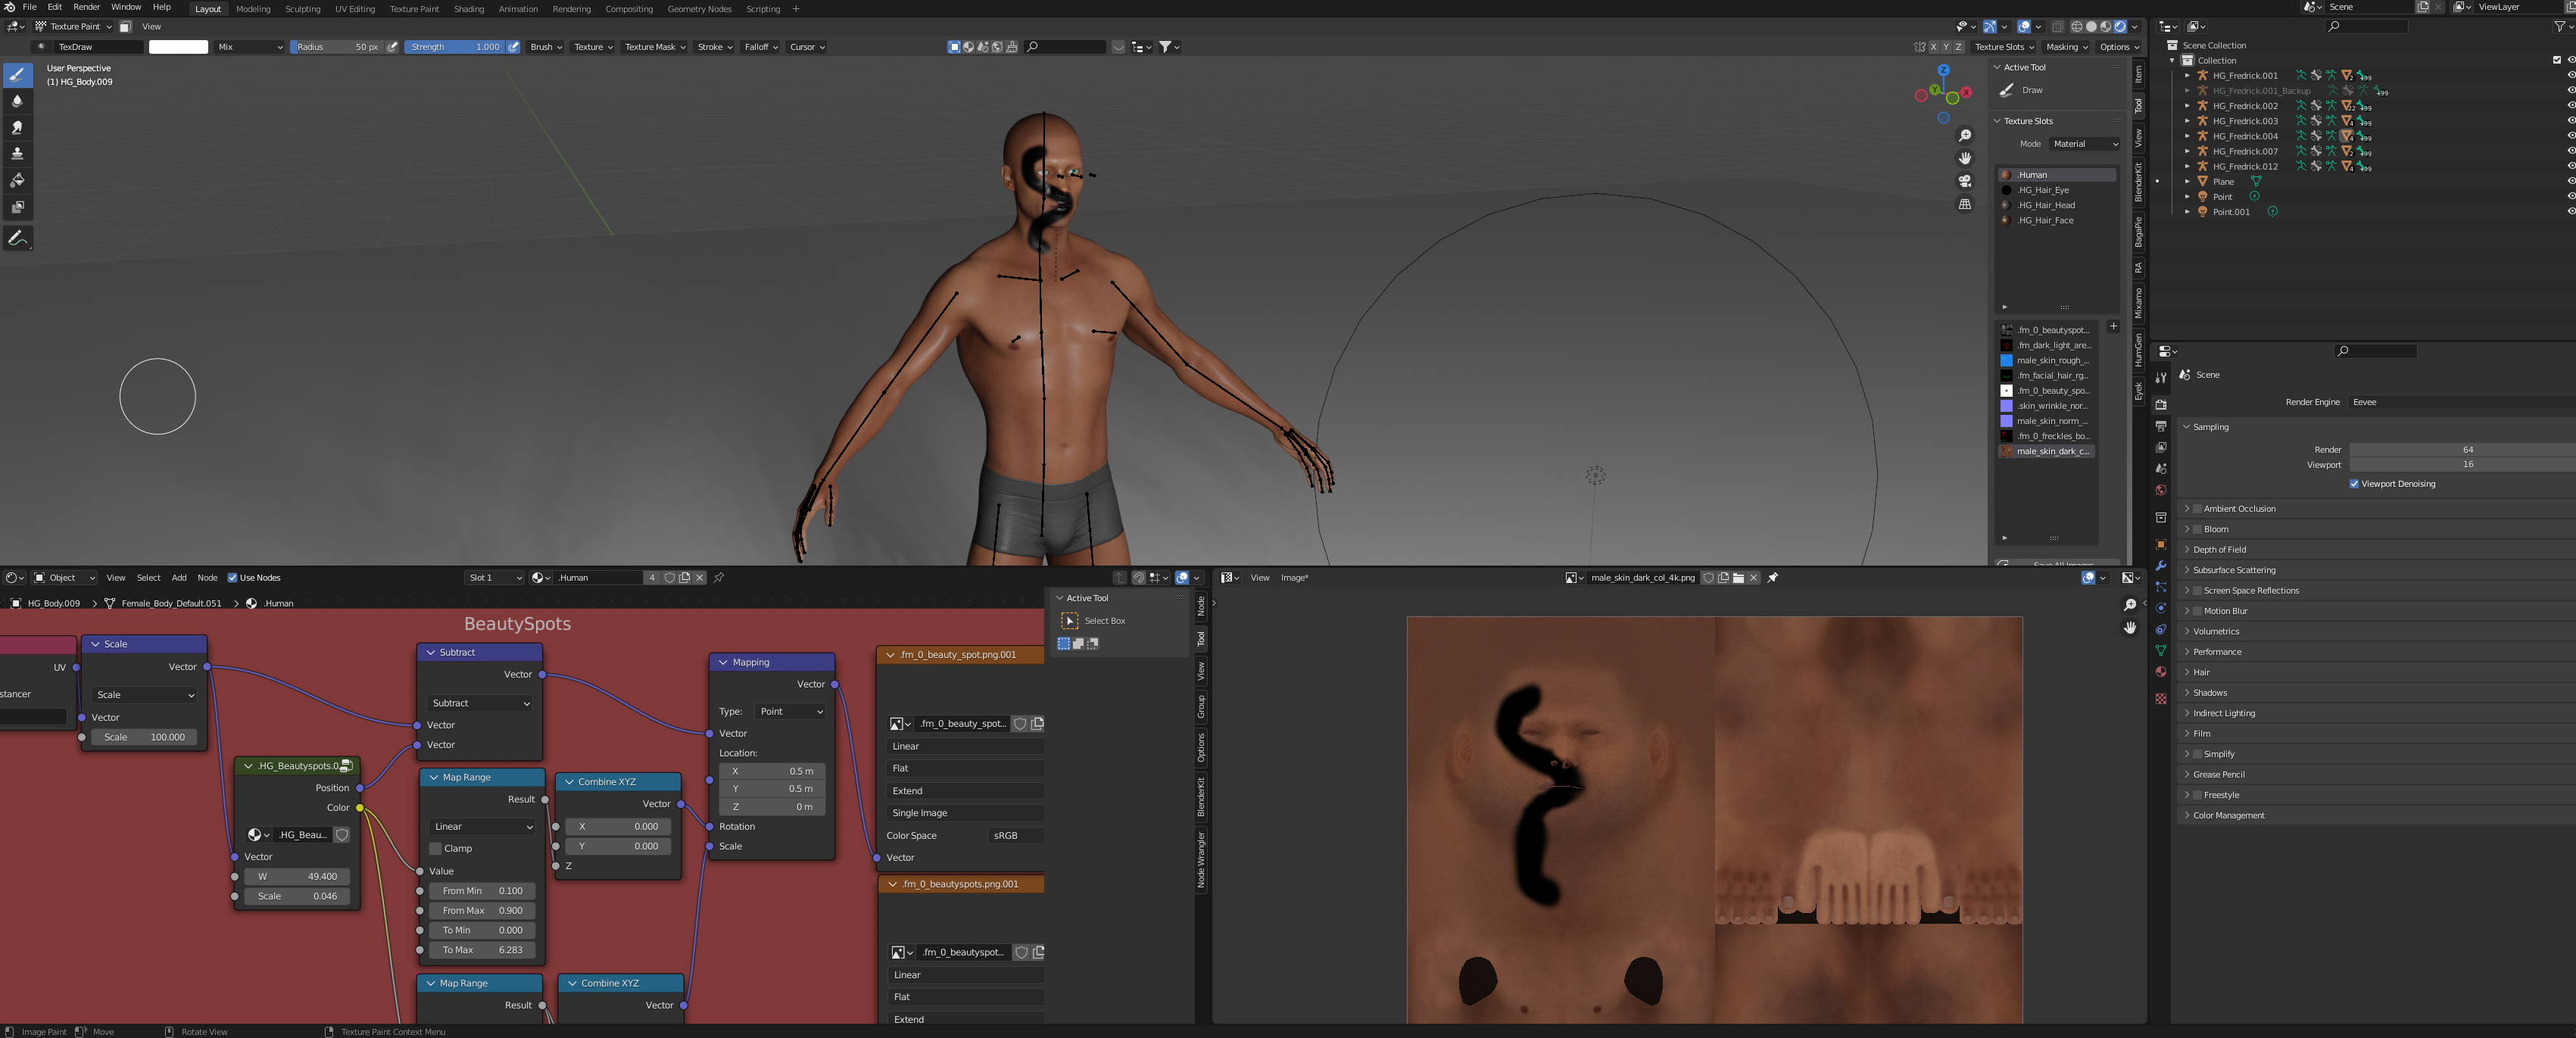Select the Mask tool in viewport toolbar
Image resolution: width=2576 pixels, height=1038 pixels.
18,206
